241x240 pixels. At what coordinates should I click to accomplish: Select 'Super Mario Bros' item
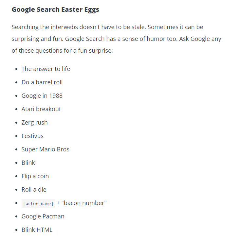46,149
